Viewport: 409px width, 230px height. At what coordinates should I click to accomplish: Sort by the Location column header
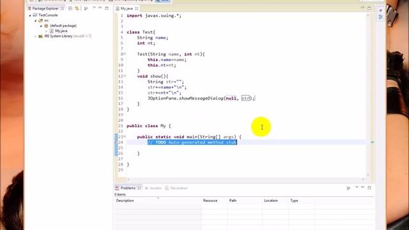pos(275,201)
